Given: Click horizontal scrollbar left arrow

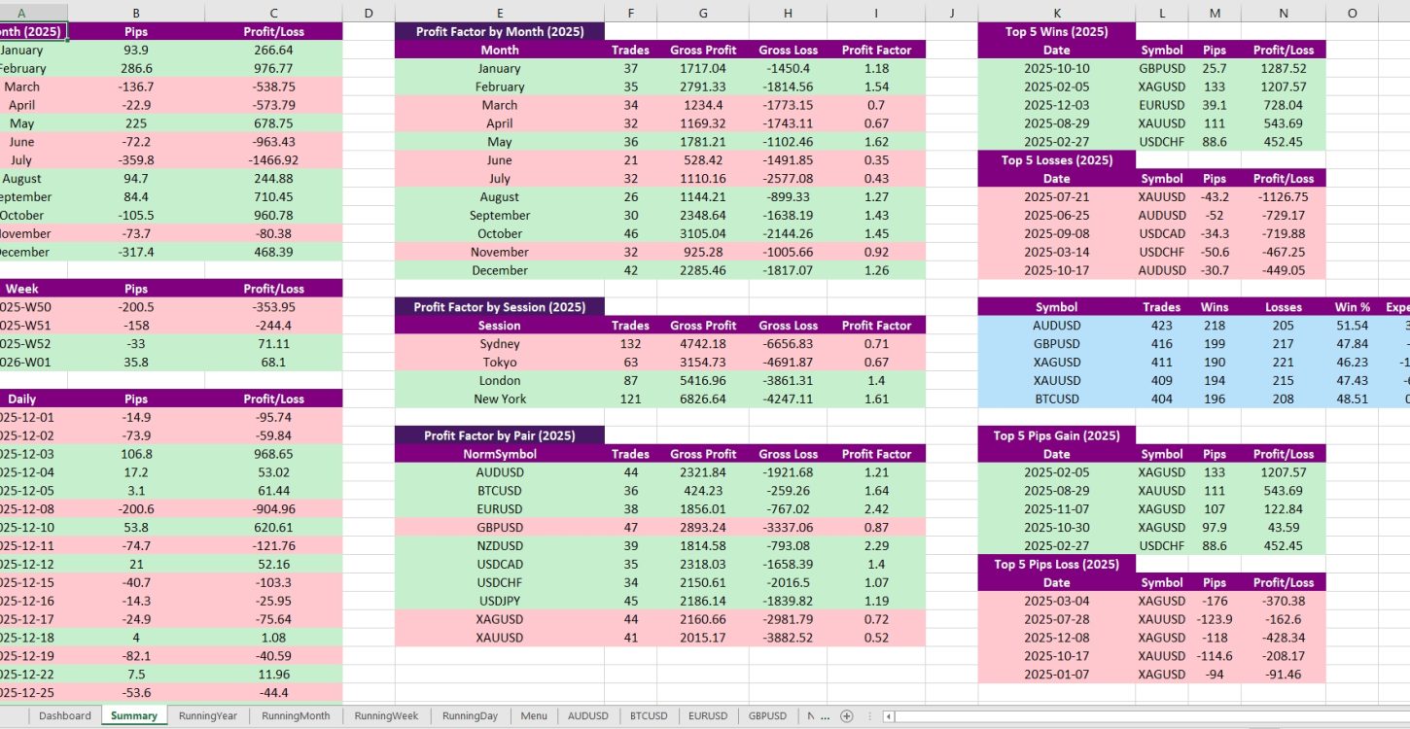Looking at the screenshot, I should pos(888,716).
